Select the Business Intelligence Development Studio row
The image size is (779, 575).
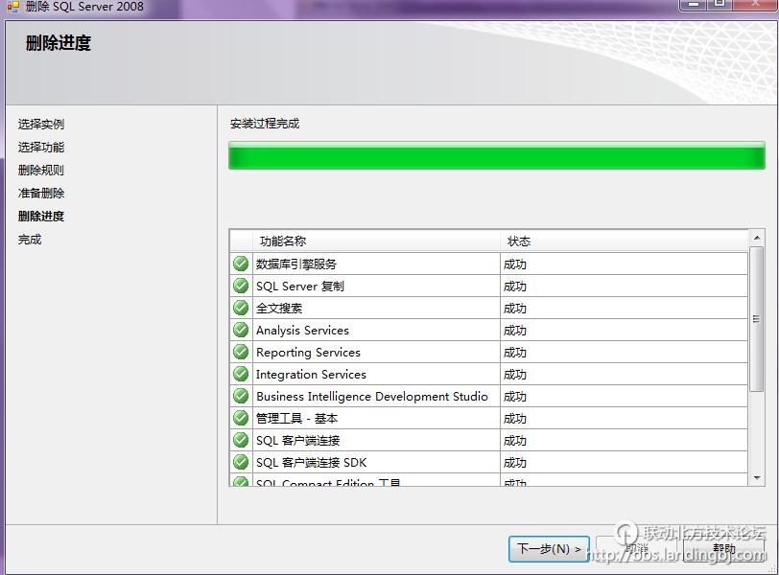(x=367, y=396)
